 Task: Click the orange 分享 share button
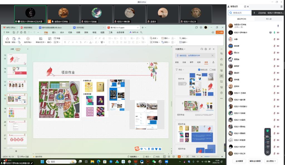point(220,32)
